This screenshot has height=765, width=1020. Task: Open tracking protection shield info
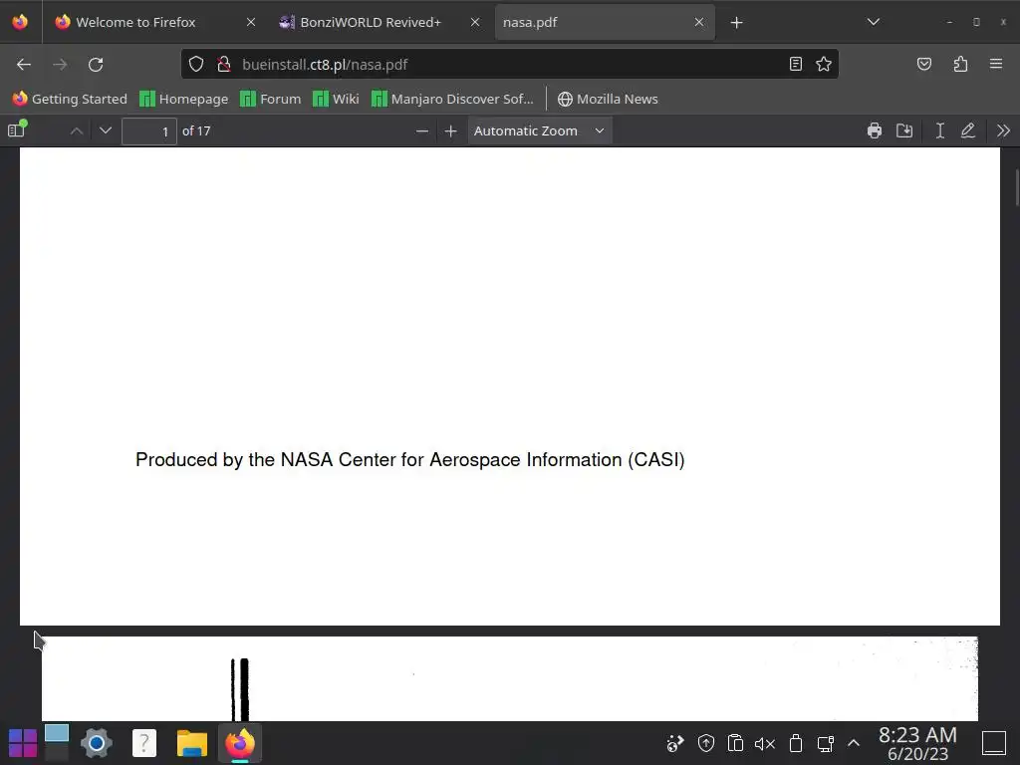point(196,64)
